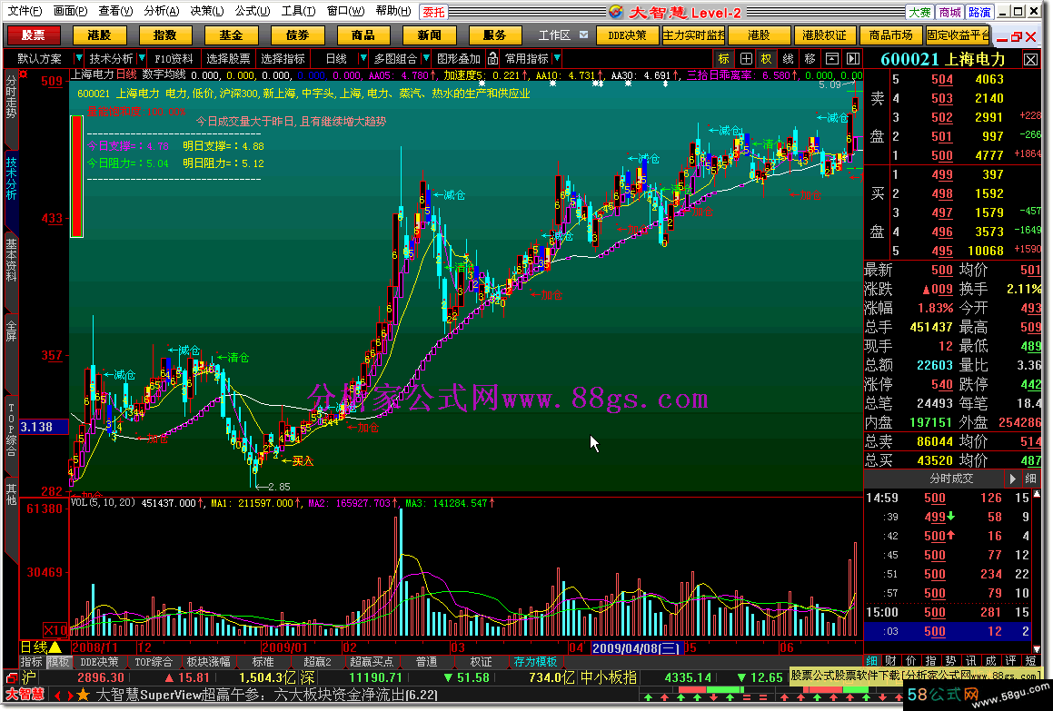Close the 600021 上海电力 quote panel

point(1031,60)
